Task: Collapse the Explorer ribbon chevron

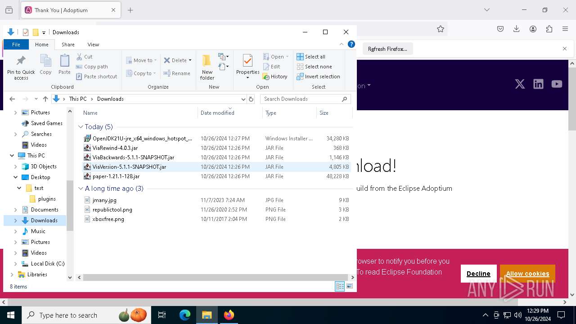Action: tap(342, 45)
